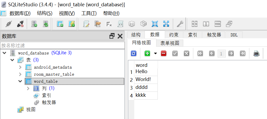Expand the android_metadata table node
This screenshot has width=267, height=119.
[20, 67]
